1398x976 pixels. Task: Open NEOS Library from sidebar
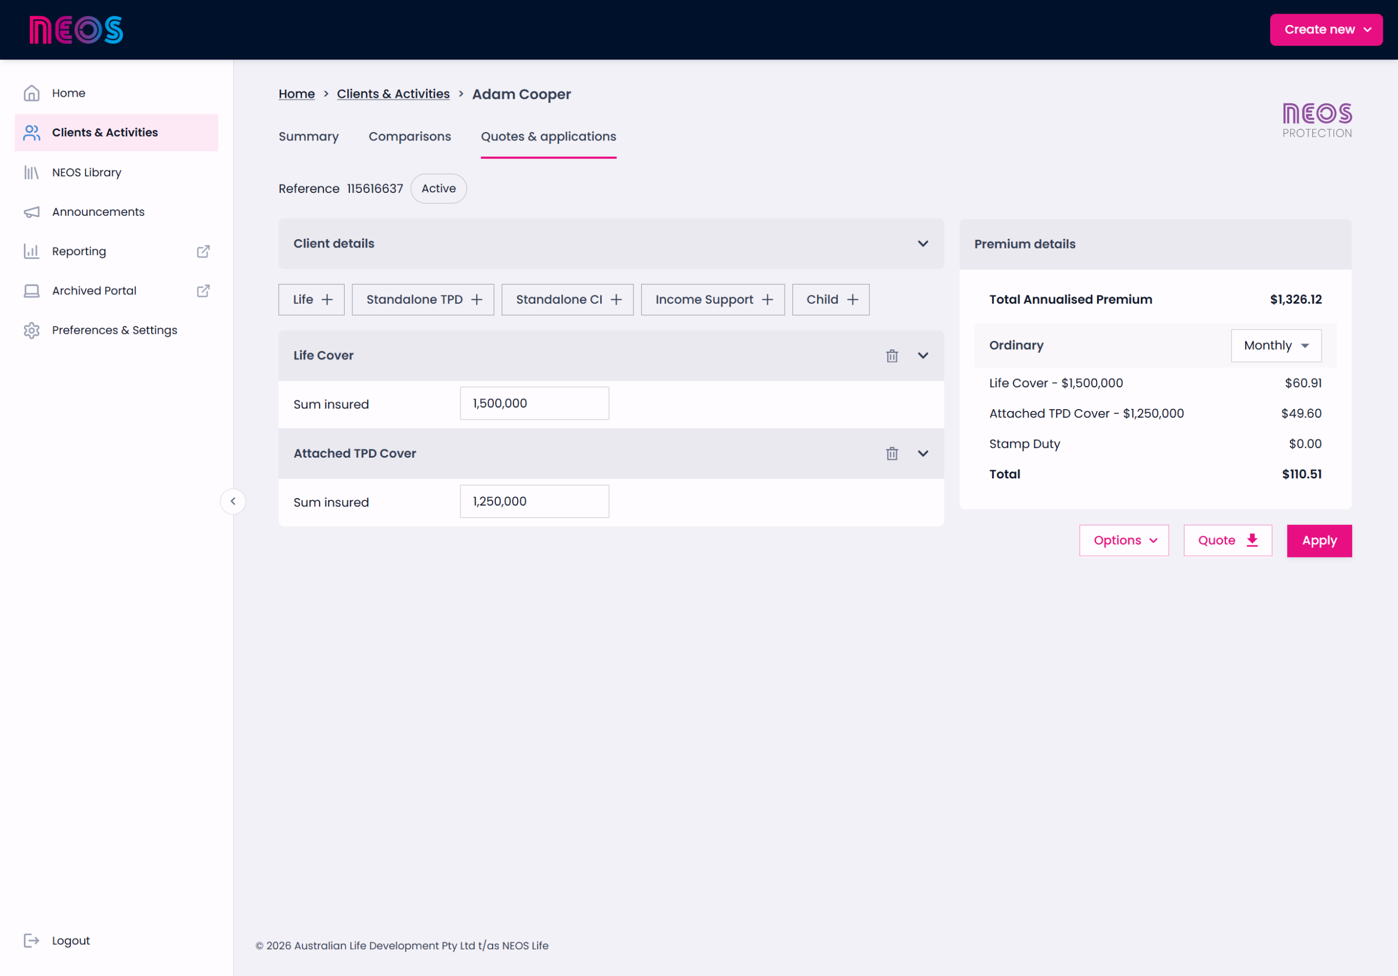pyautogui.click(x=116, y=172)
